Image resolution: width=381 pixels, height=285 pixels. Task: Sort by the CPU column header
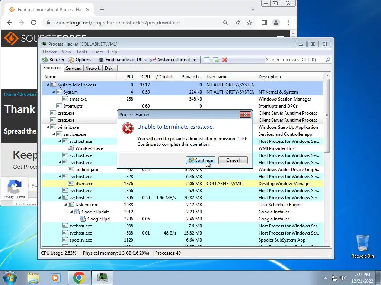[x=145, y=77]
